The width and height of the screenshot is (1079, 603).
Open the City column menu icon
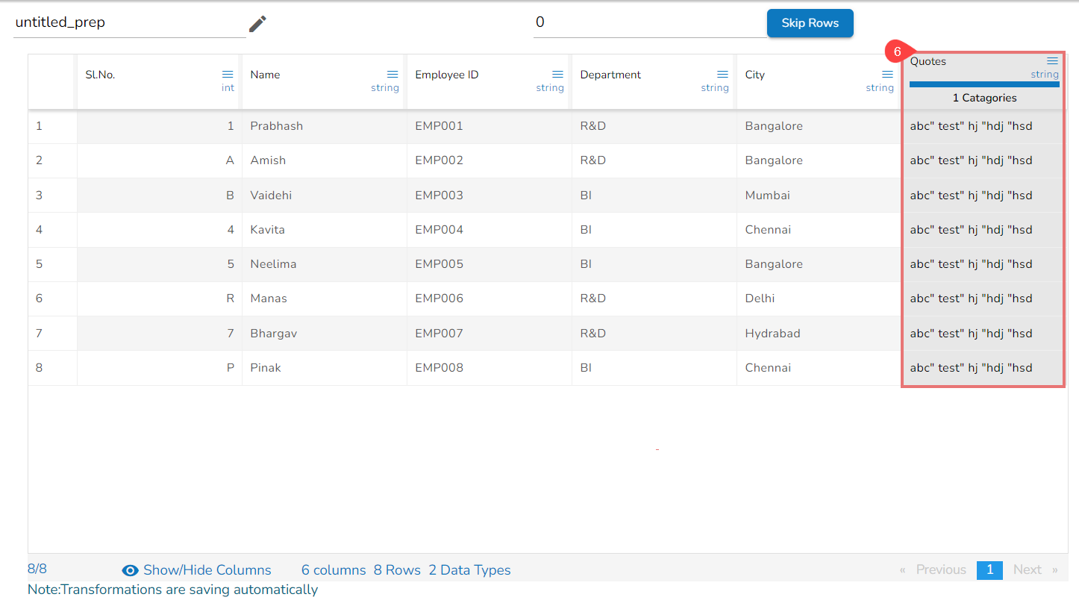[887, 75]
